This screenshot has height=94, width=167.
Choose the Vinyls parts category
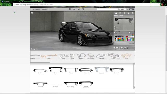126,56
